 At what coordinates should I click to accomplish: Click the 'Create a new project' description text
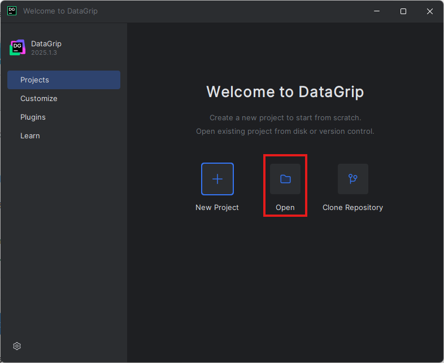click(285, 117)
